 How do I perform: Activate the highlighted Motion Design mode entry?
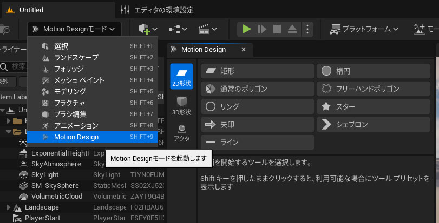tap(93, 137)
